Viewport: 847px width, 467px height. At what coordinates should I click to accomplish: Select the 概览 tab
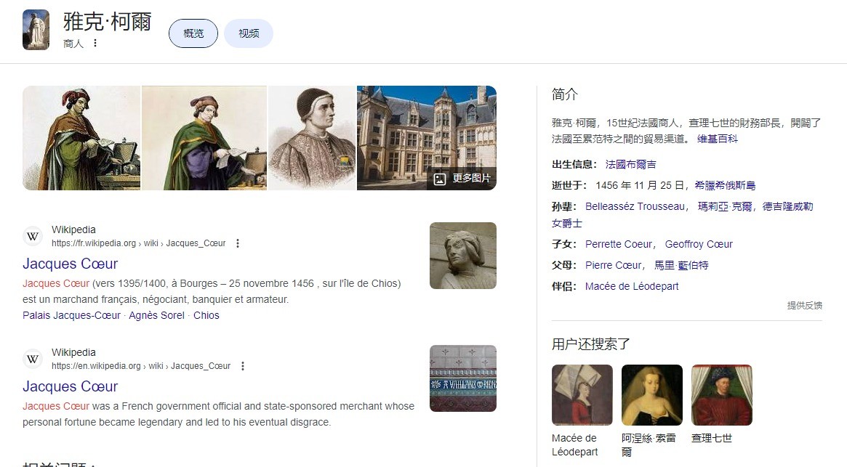point(193,33)
